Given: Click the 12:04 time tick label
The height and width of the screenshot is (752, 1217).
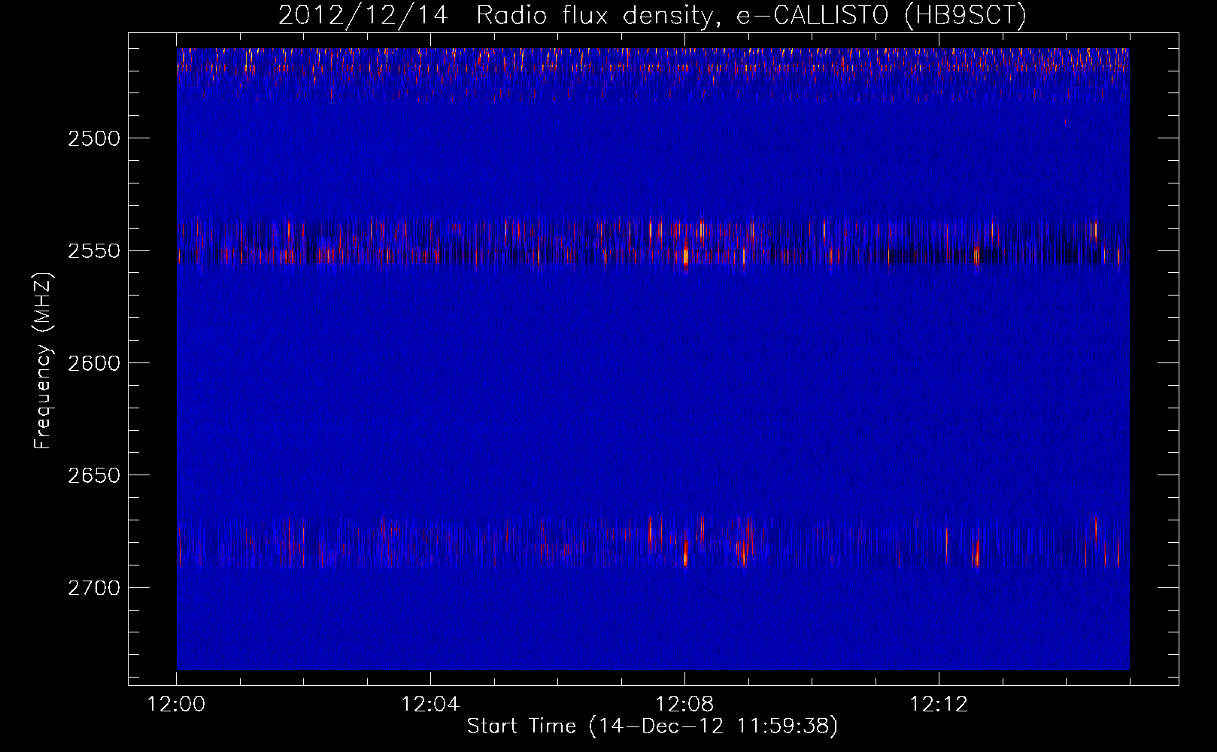Looking at the screenshot, I should tap(430, 705).
